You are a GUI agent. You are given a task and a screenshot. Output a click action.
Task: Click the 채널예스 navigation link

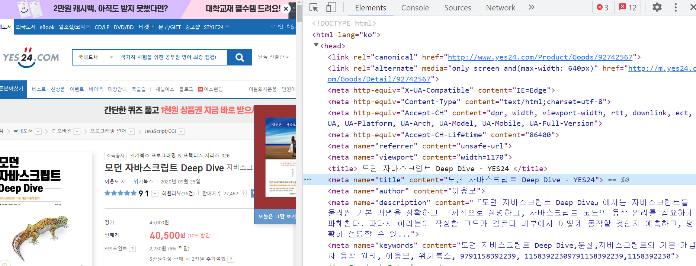[x=165, y=89]
